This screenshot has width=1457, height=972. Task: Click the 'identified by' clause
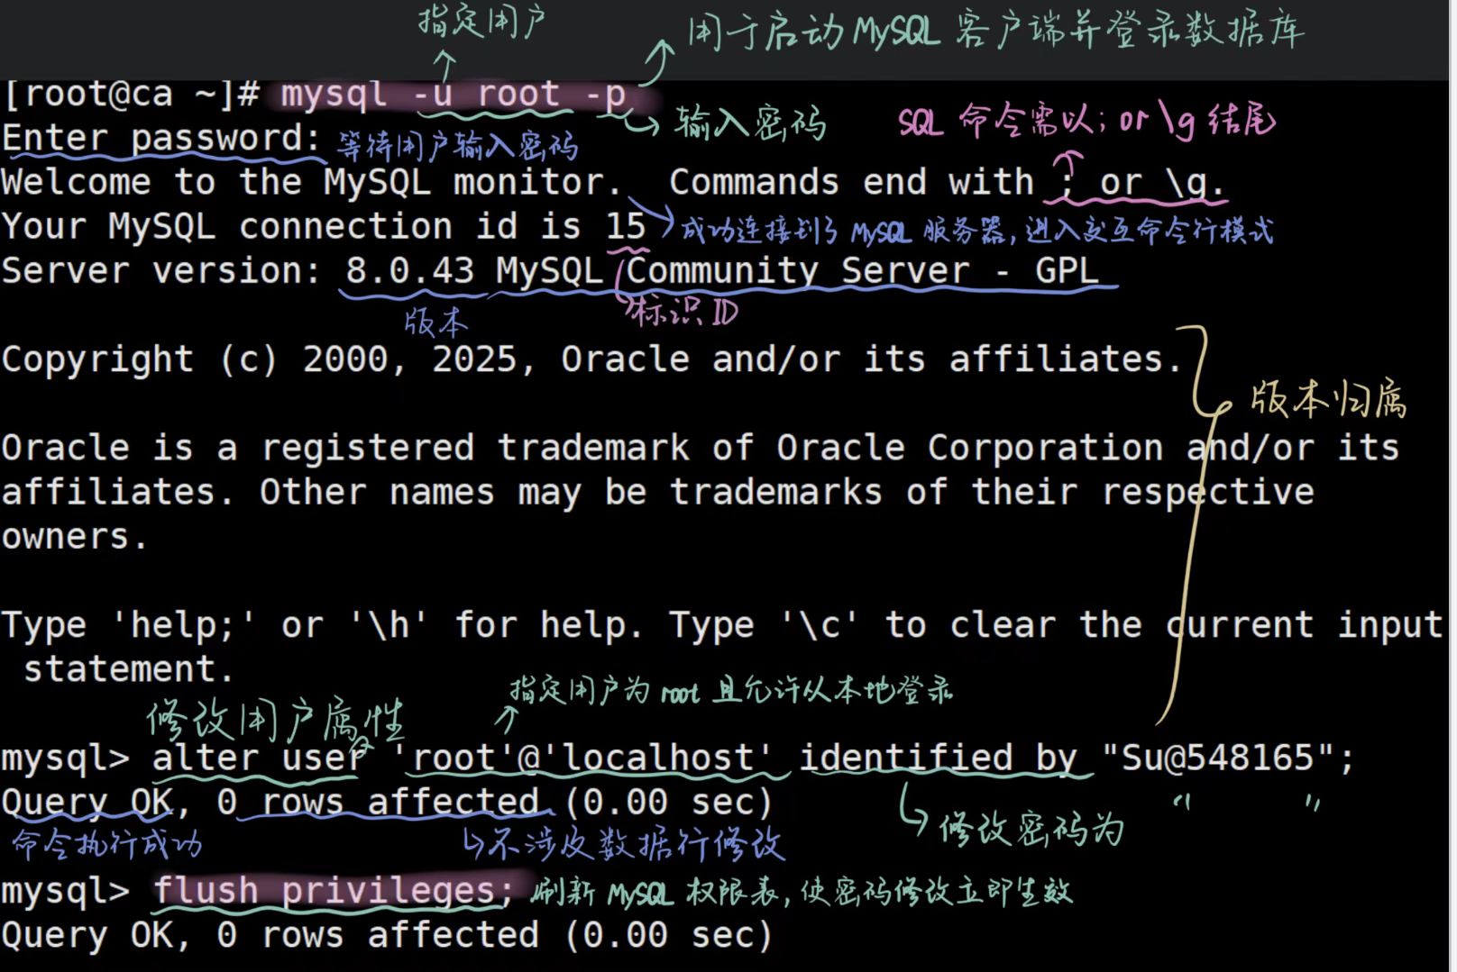pyautogui.click(x=939, y=759)
